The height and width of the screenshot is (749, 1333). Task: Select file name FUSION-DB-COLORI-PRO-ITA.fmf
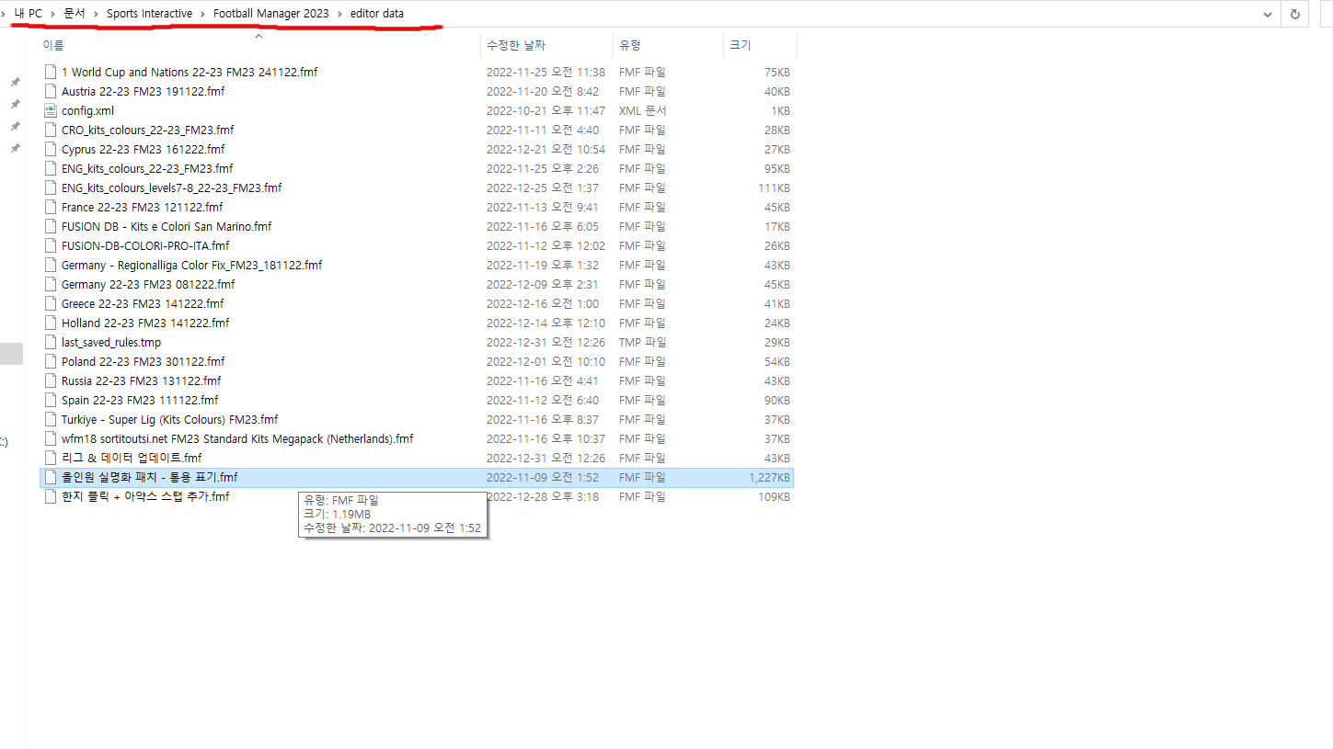click(x=145, y=245)
